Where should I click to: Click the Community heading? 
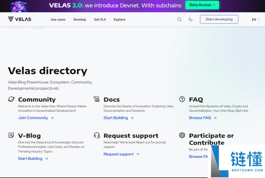click(x=37, y=99)
